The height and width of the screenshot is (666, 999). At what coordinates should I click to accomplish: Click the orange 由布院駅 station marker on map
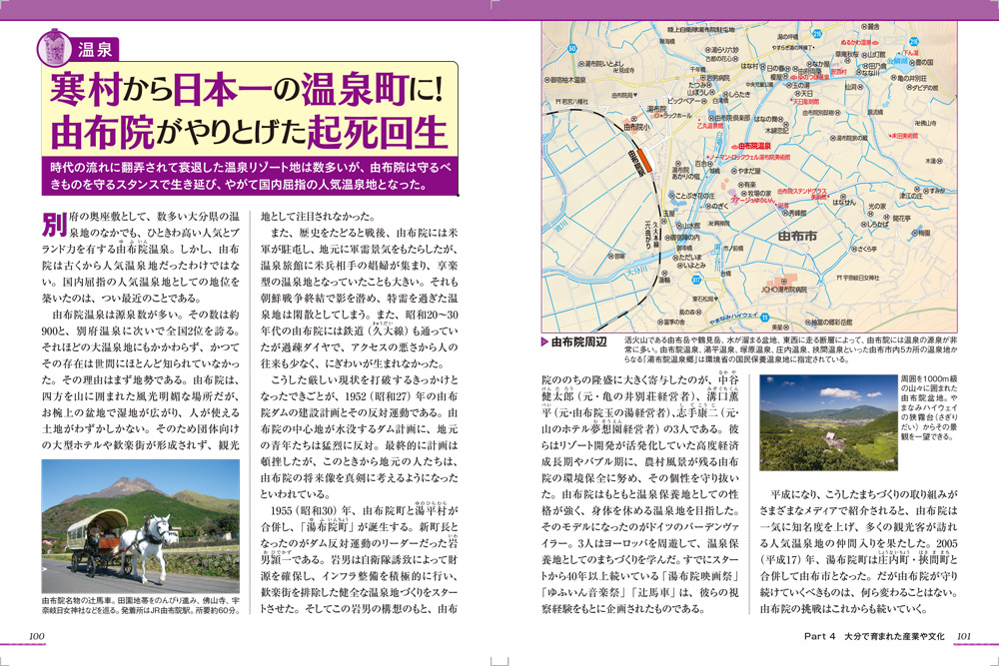coord(644,159)
